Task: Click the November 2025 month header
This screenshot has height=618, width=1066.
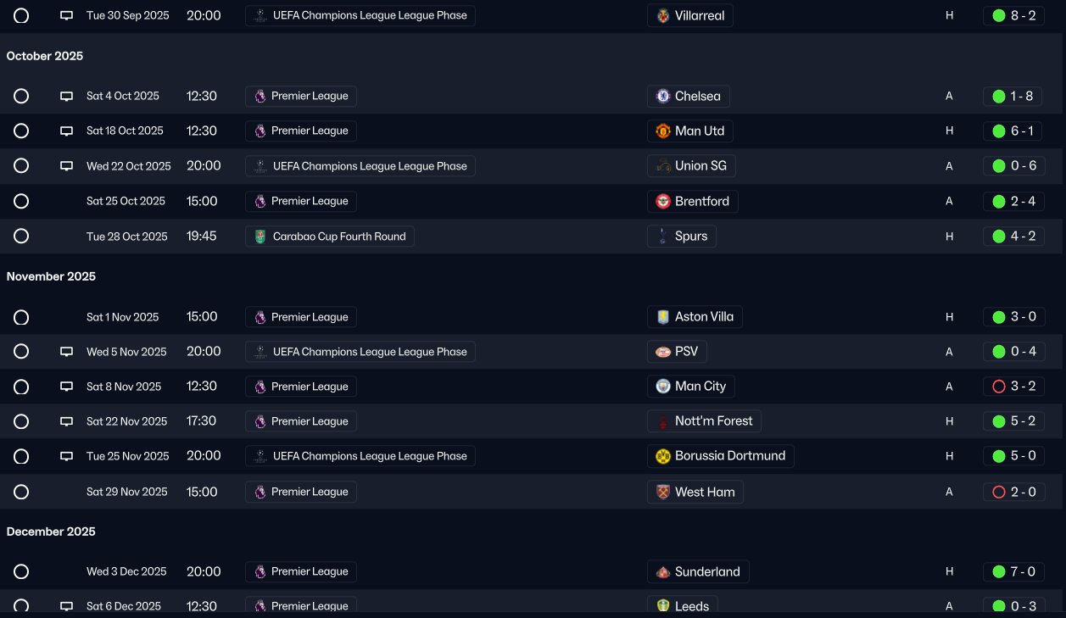Action: click(x=51, y=276)
